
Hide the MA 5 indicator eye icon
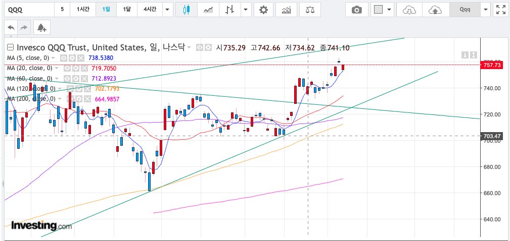[x=64, y=58]
